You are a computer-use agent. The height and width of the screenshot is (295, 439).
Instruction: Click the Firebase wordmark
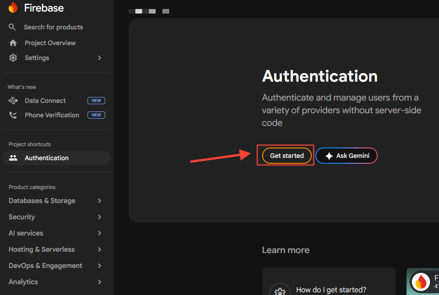[x=44, y=8]
